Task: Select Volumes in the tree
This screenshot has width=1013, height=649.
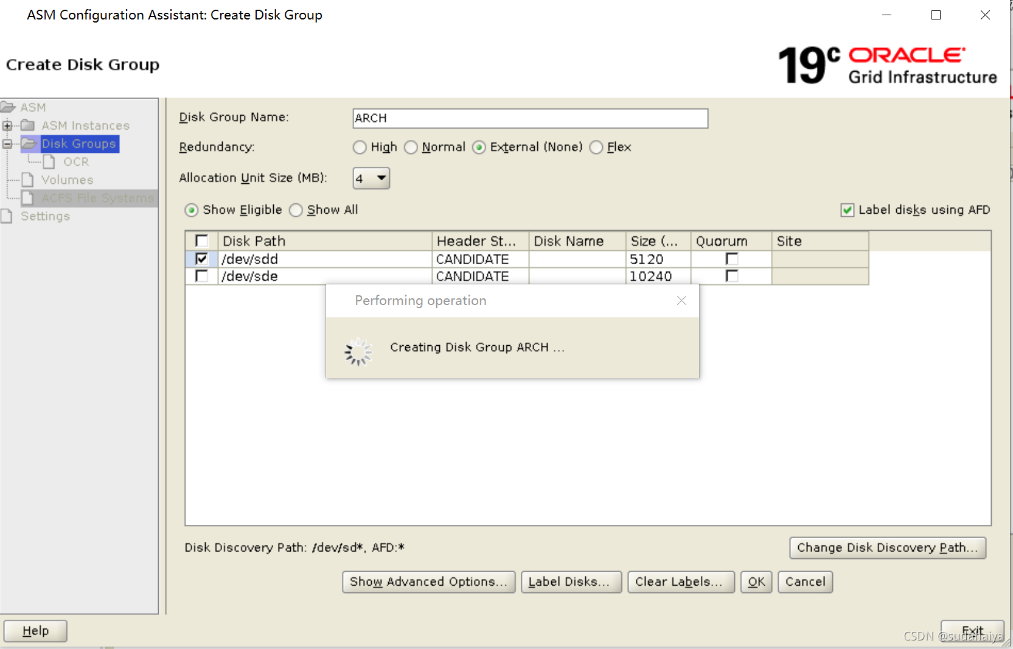Action: [x=68, y=180]
